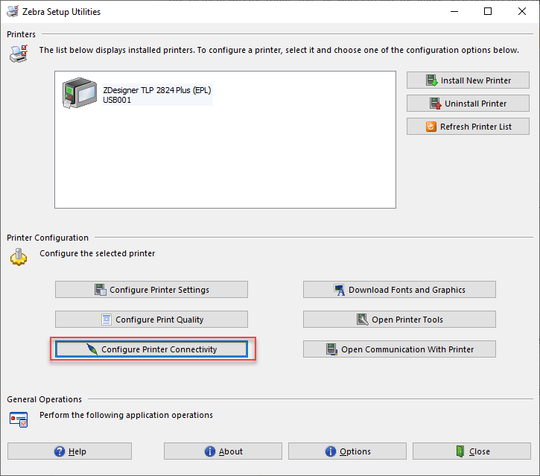Select the ZDesigner TLP 2824 Plus printer icon

80,93
